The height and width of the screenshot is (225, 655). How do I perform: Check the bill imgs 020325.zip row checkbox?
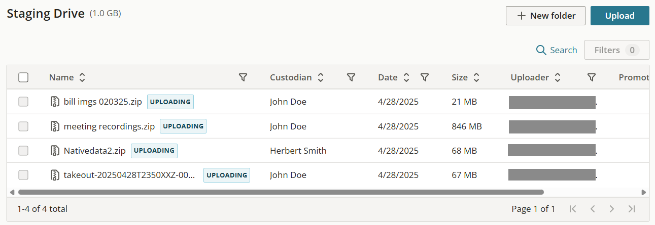23,102
